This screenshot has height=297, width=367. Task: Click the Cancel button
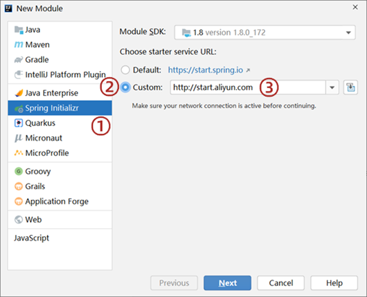pyautogui.click(x=281, y=283)
